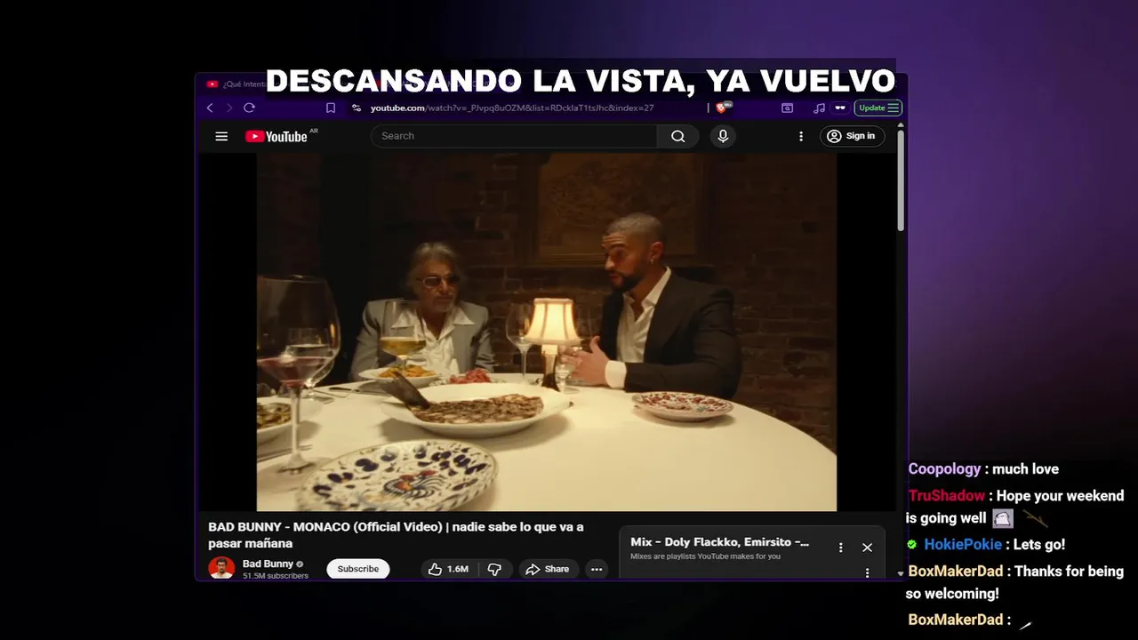Open more actions ellipsis beside Share
This screenshot has height=640, width=1138.
click(597, 569)
